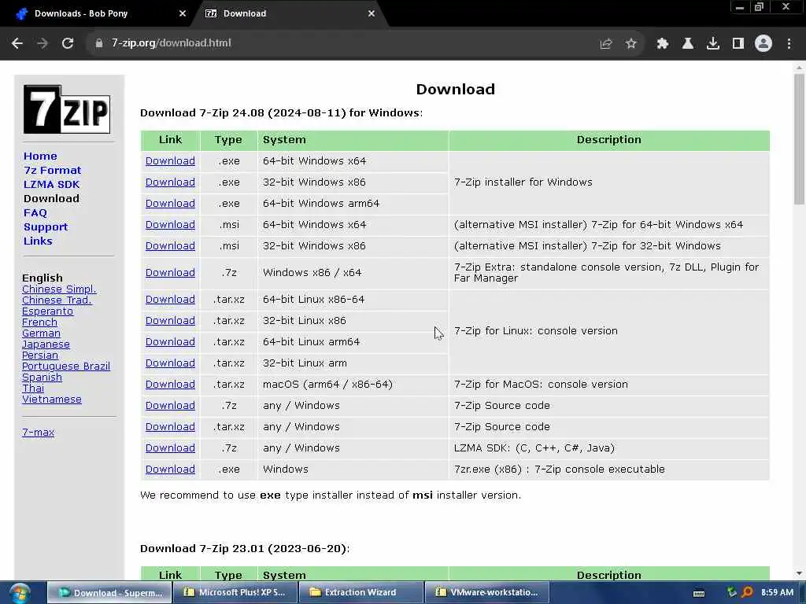Download LZMA SDK .7z package
806x604 pixels.
(170, 448)
